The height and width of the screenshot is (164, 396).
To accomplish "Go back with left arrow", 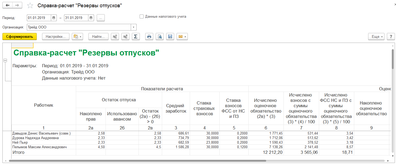I will [8, 6].
